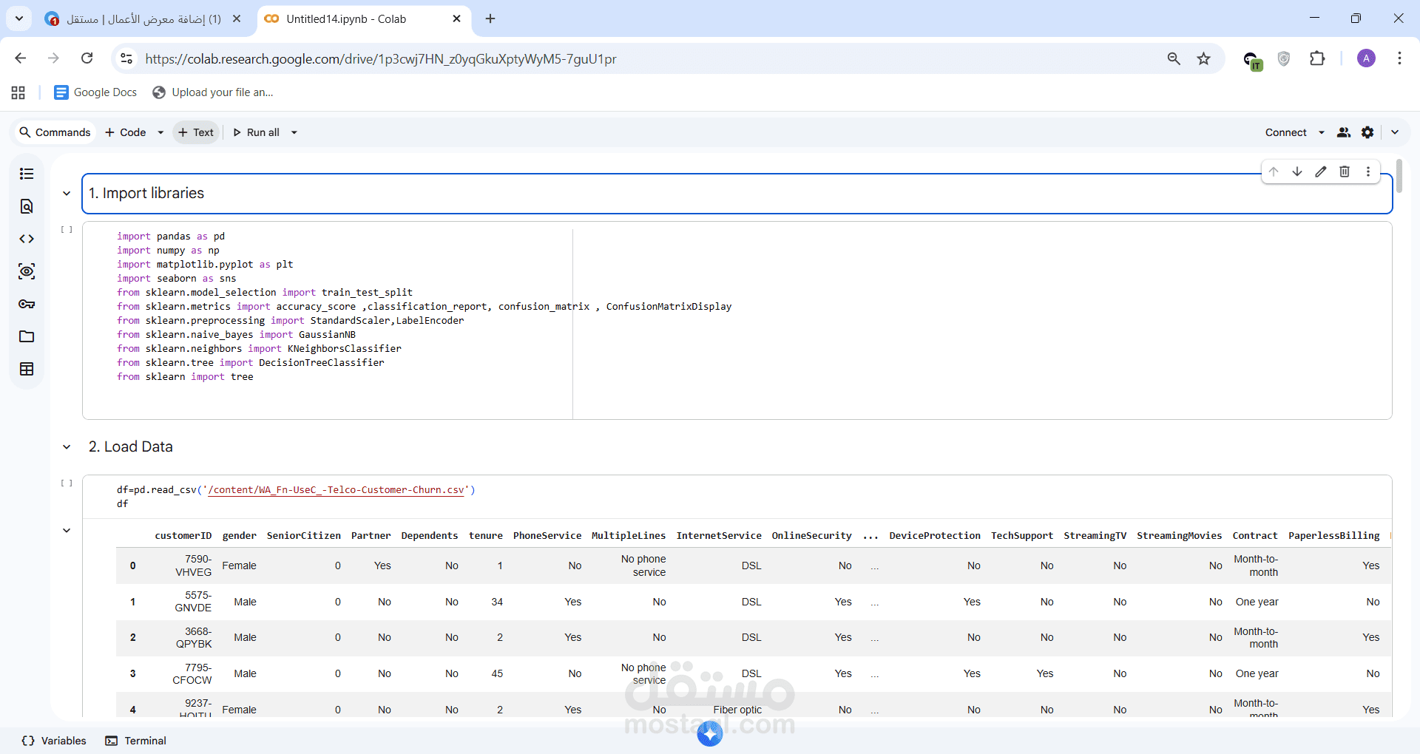Run the import libraries code cell

pos(67,230)
